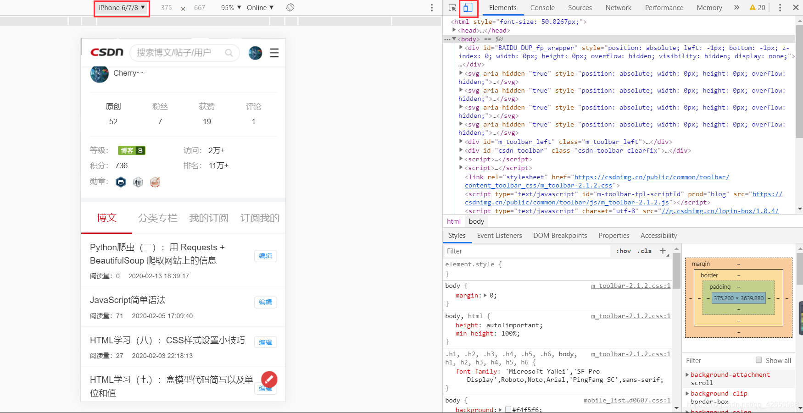Expand background-clip computed property
Viewport: 803px width, 413px height.
coord(687,393)
